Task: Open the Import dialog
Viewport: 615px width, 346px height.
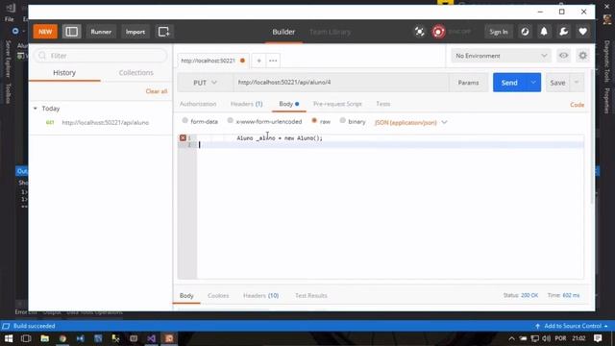Action: click(135, 32)
